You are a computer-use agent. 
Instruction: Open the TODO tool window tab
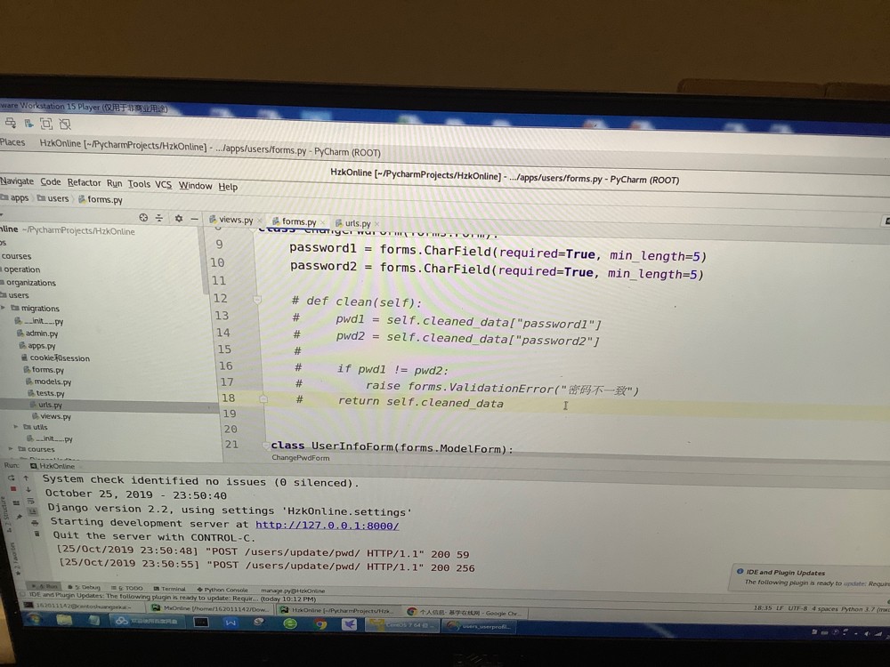pos(127,588)
